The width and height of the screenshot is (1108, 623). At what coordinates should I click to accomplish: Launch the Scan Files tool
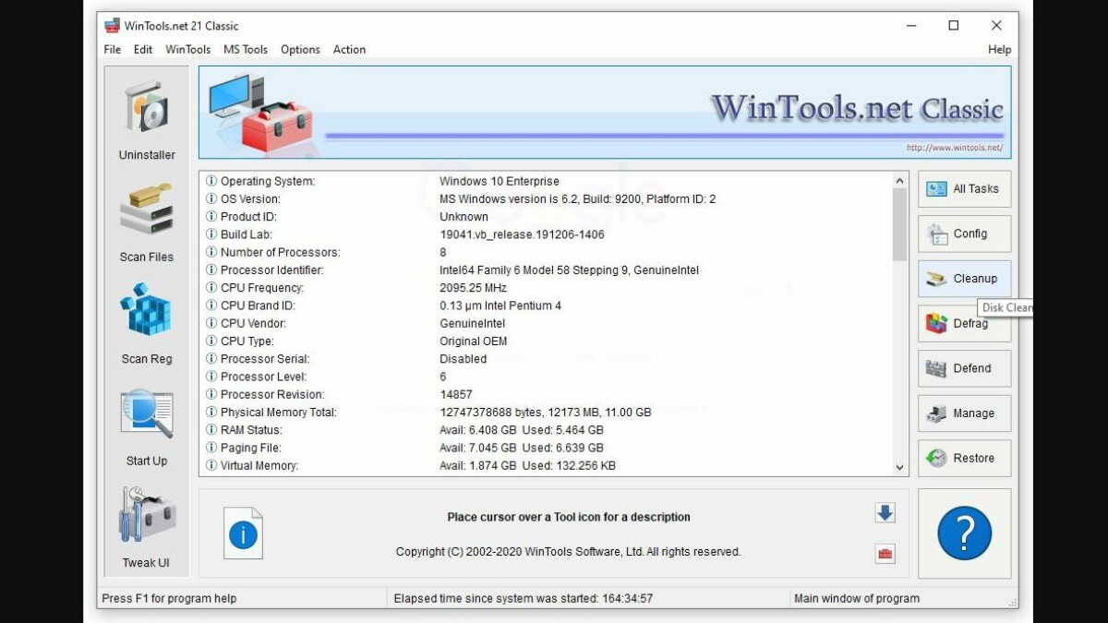(x=146, y=222)
